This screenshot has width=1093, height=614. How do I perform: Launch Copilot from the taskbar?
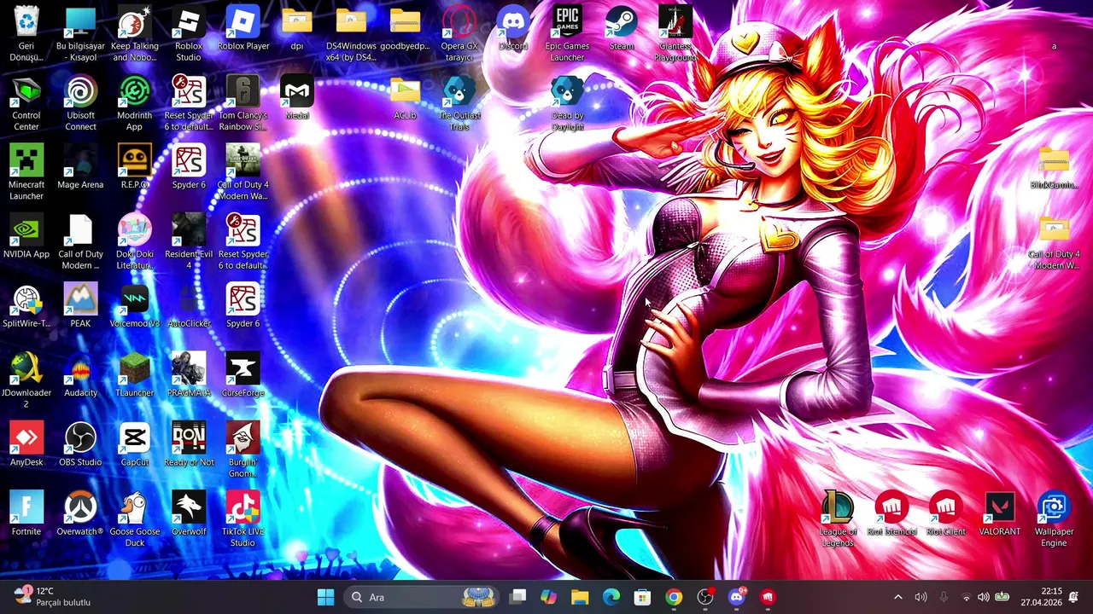click(548, 597)
